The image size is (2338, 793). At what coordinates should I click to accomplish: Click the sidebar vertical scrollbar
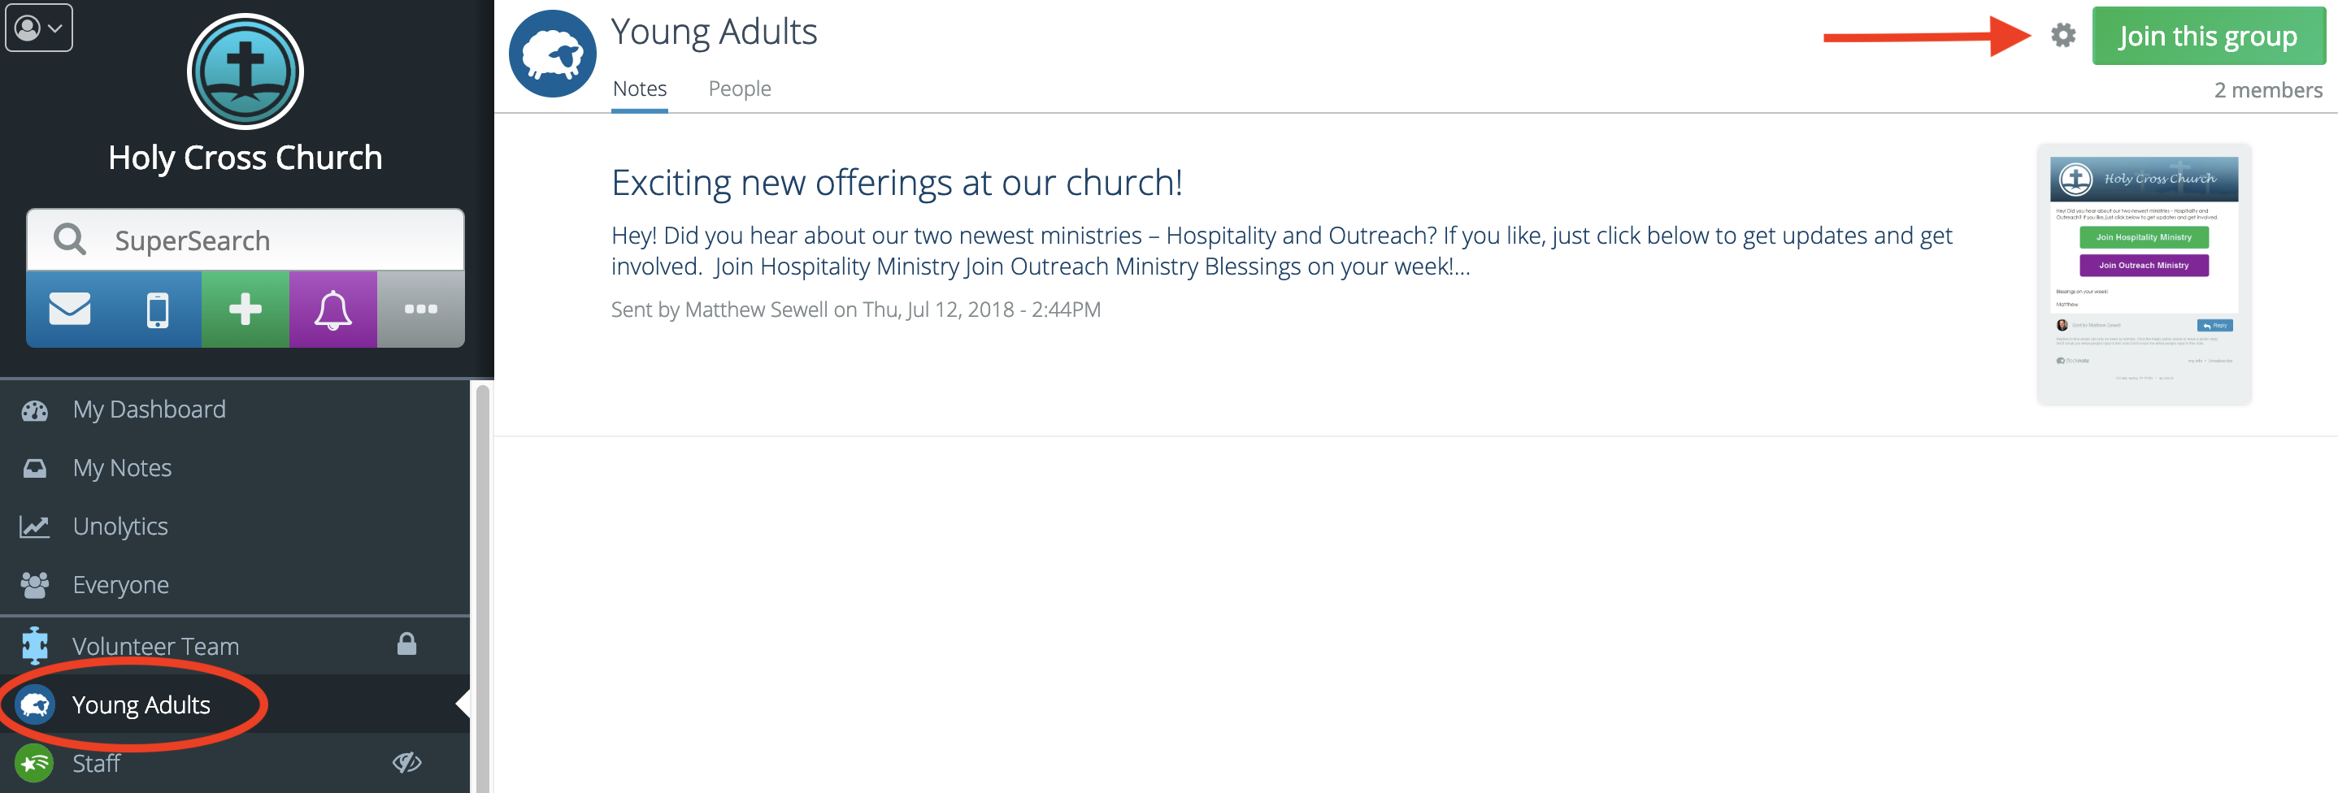(x=483, y=581)
